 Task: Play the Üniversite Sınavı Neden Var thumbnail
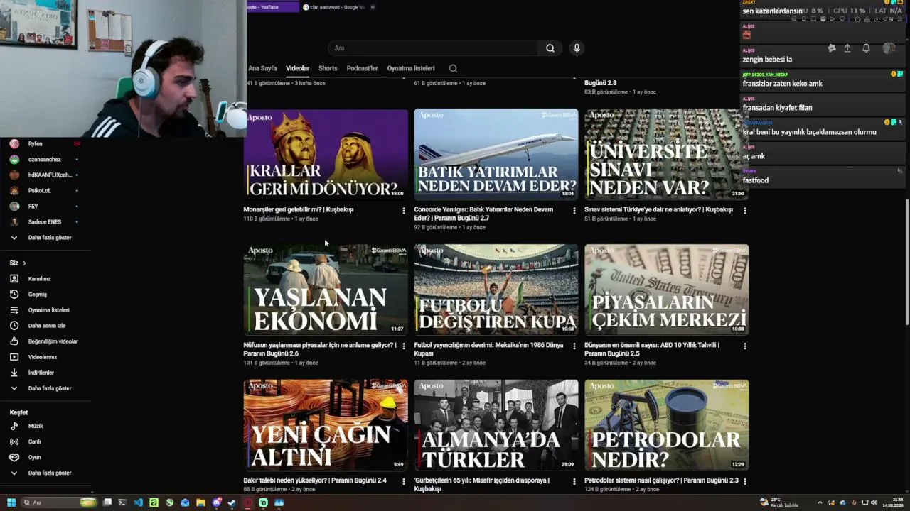point(667,154)
